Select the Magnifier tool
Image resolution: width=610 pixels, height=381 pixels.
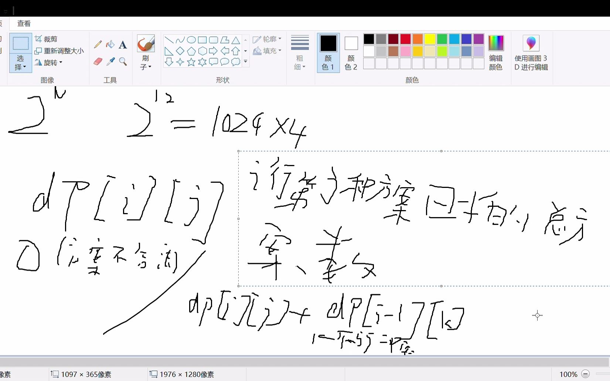(123, 62)
